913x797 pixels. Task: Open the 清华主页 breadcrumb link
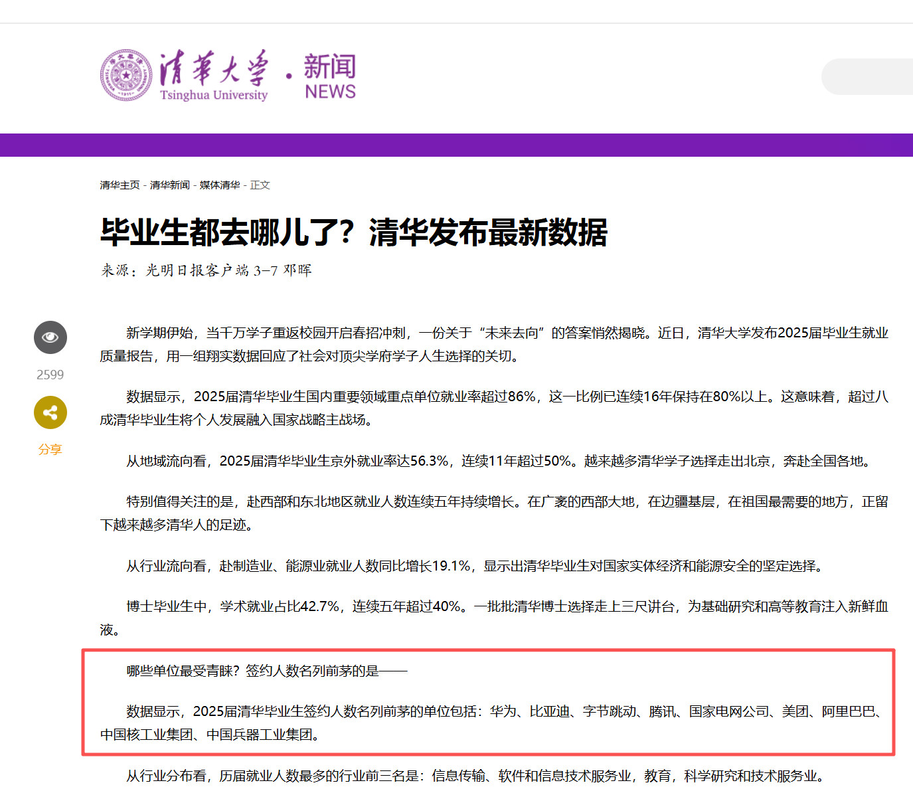coord(120,185)
